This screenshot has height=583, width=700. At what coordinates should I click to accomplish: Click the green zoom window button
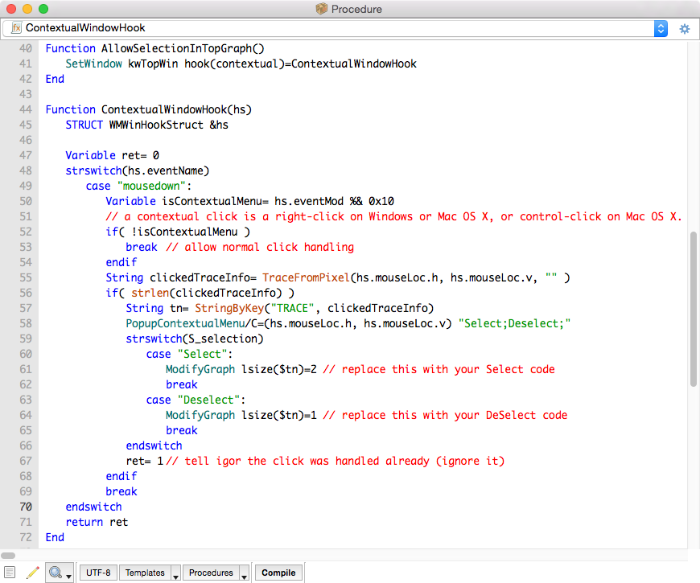pos(43,9)
